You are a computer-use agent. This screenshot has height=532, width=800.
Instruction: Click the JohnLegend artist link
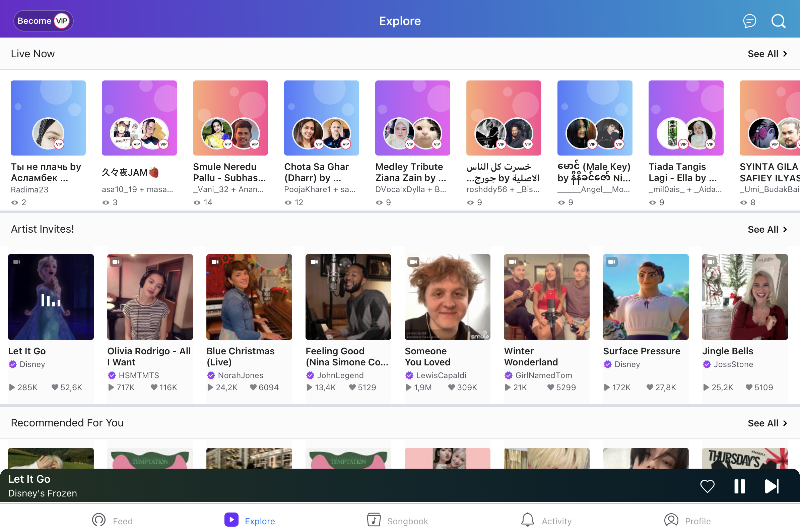click(x=340, y=375)
